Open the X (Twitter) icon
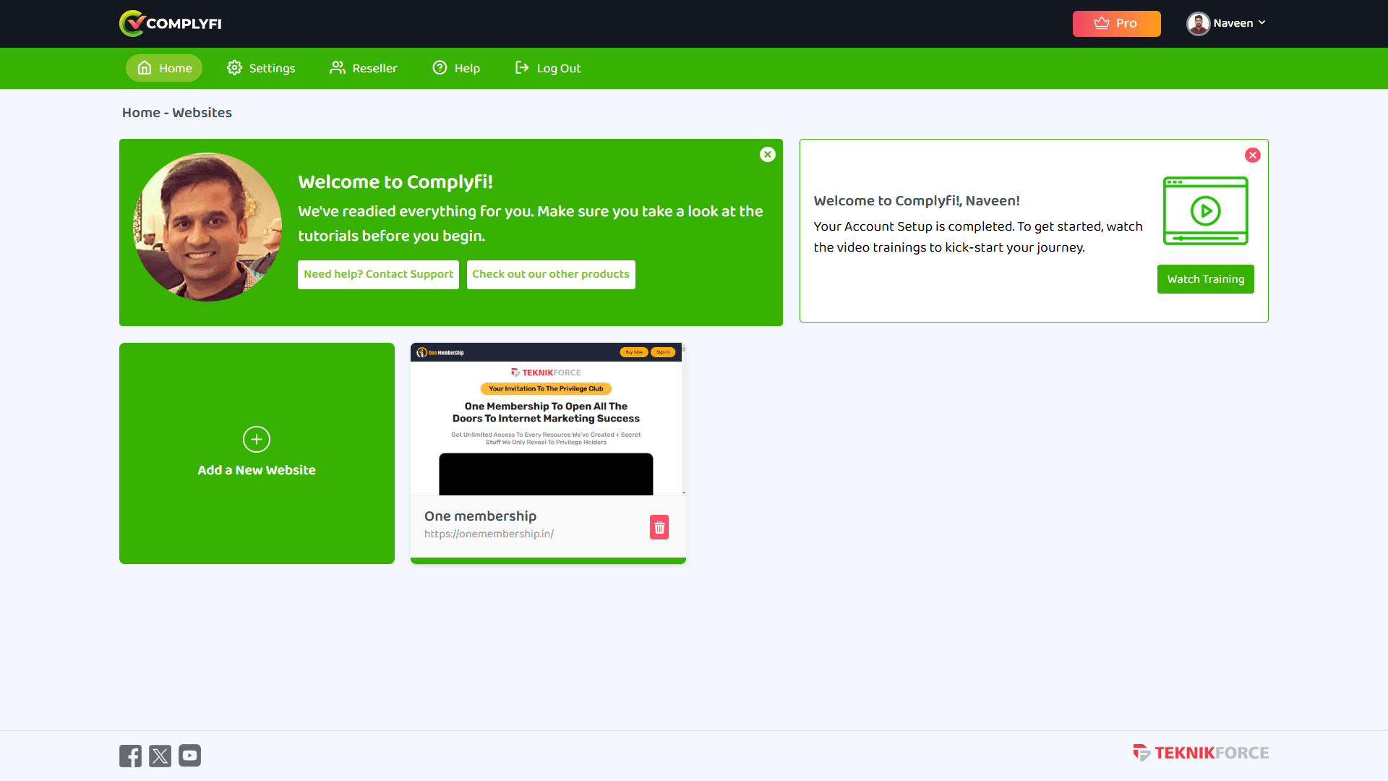 pyautogui.click(x=160, y=756)
